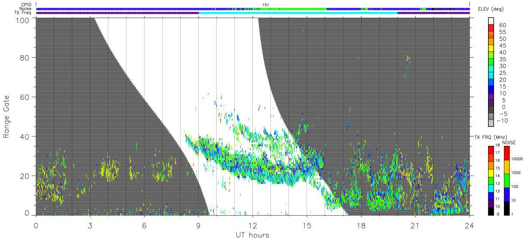
Task: Pick the red 17–18 MHz TX FRQ swatch
Action: pos(491,150)
